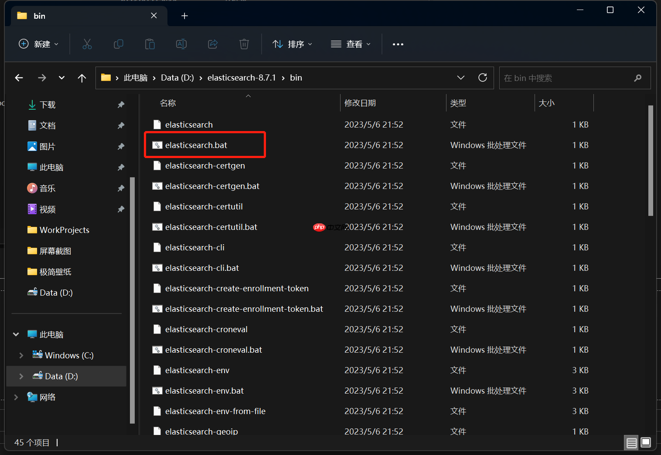The image size is (661, 455).
Task: Click the Delete trash icon
Action: pyautogui.click(x=244, y=44)
